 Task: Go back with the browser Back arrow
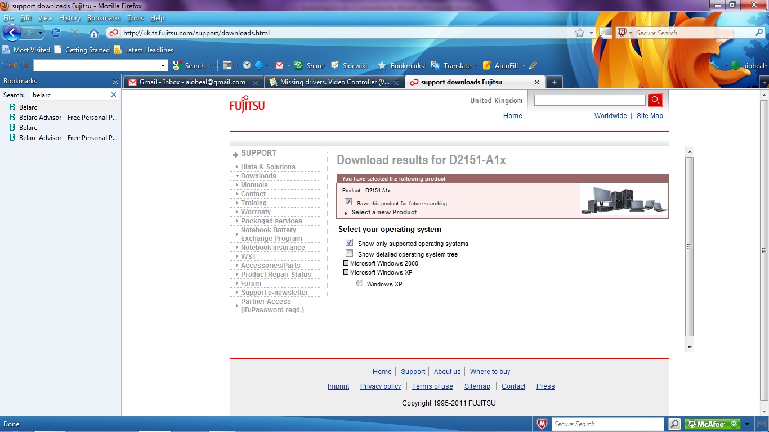pyautogui.click(x=12, y=33)
